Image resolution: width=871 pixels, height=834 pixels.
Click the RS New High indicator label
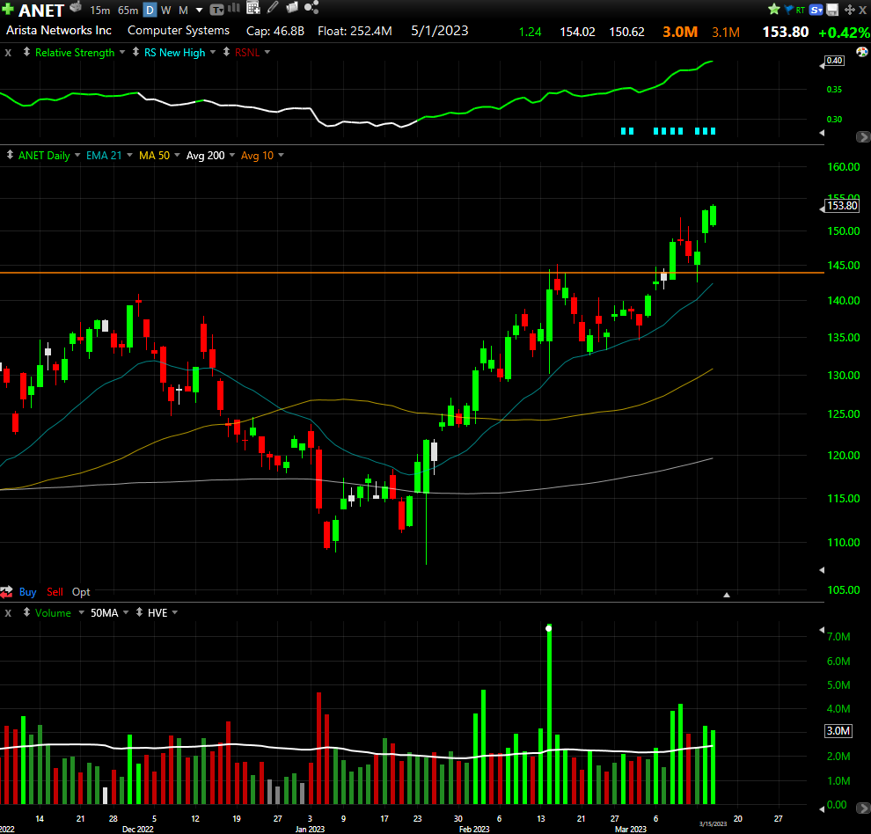pos(174,52)
